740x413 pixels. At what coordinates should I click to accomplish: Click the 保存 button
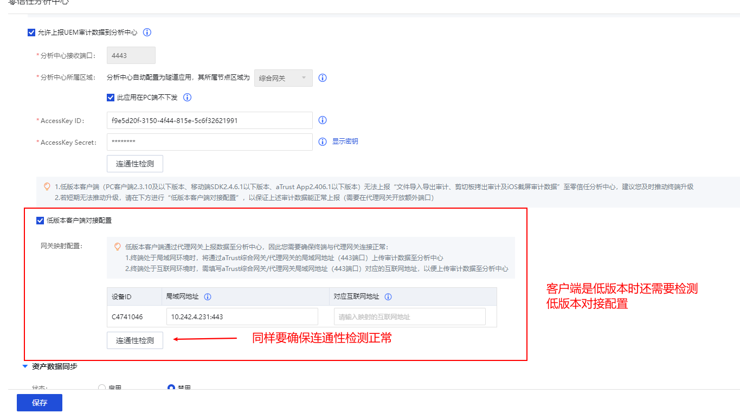(x=40, y=403)
